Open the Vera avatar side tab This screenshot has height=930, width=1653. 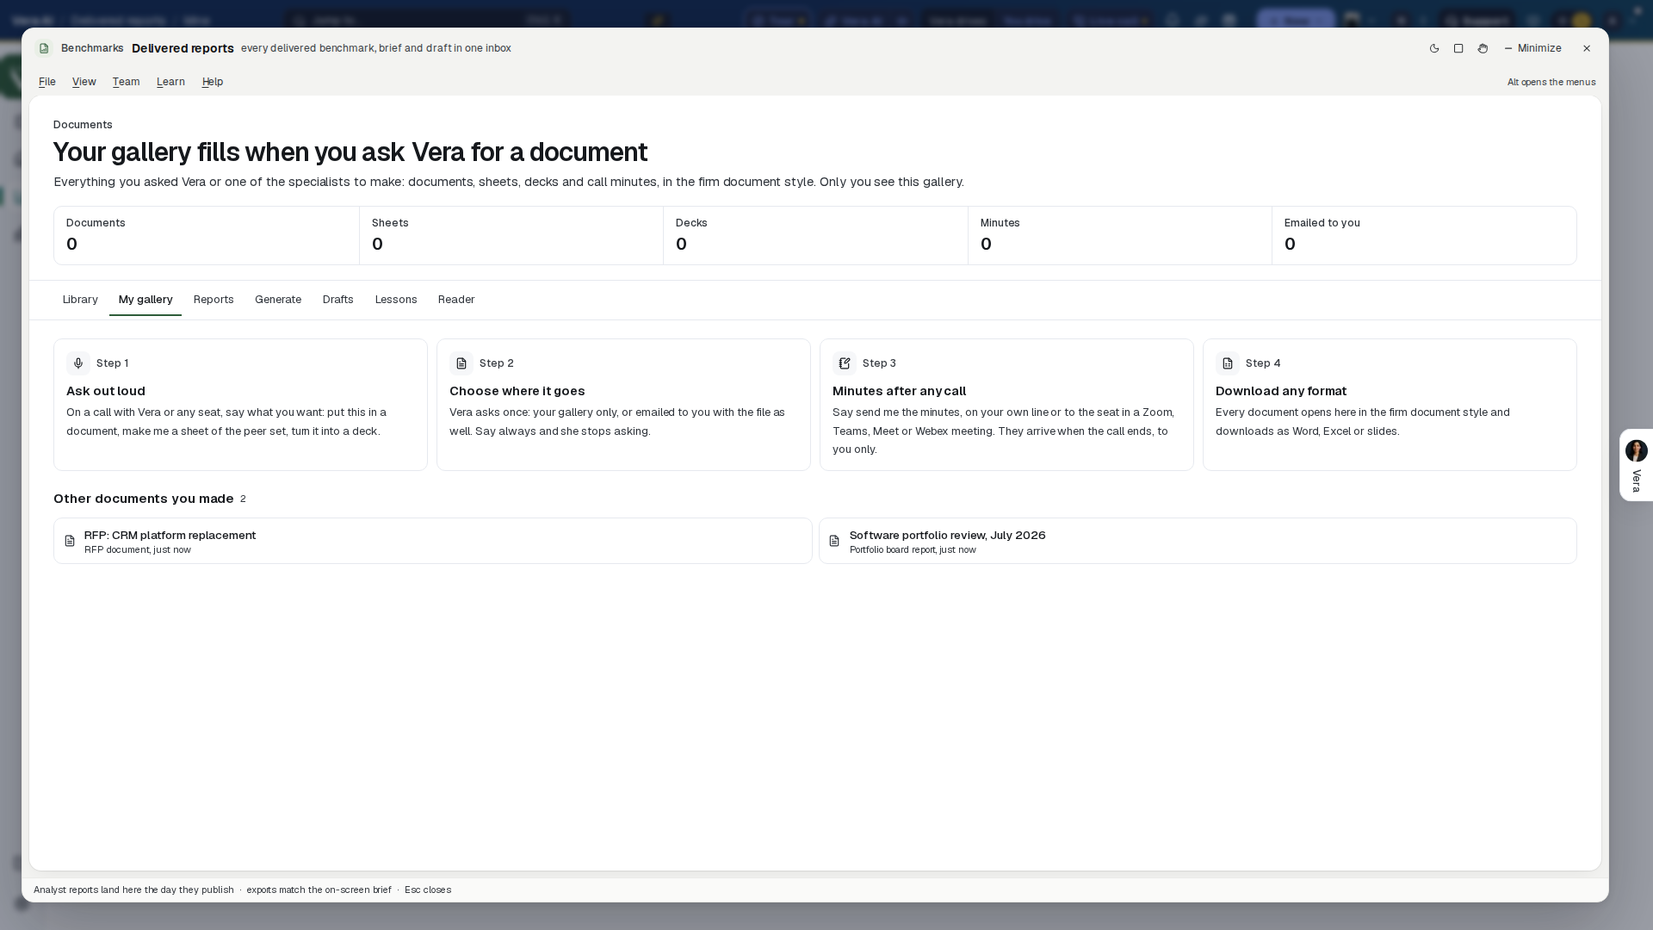point(1636,465)
